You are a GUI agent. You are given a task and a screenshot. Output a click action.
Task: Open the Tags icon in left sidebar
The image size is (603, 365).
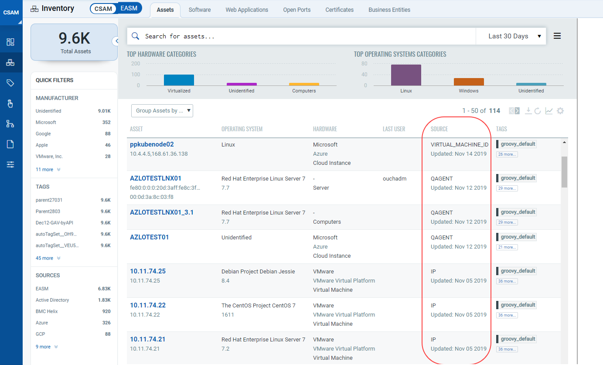coord(10,83)
